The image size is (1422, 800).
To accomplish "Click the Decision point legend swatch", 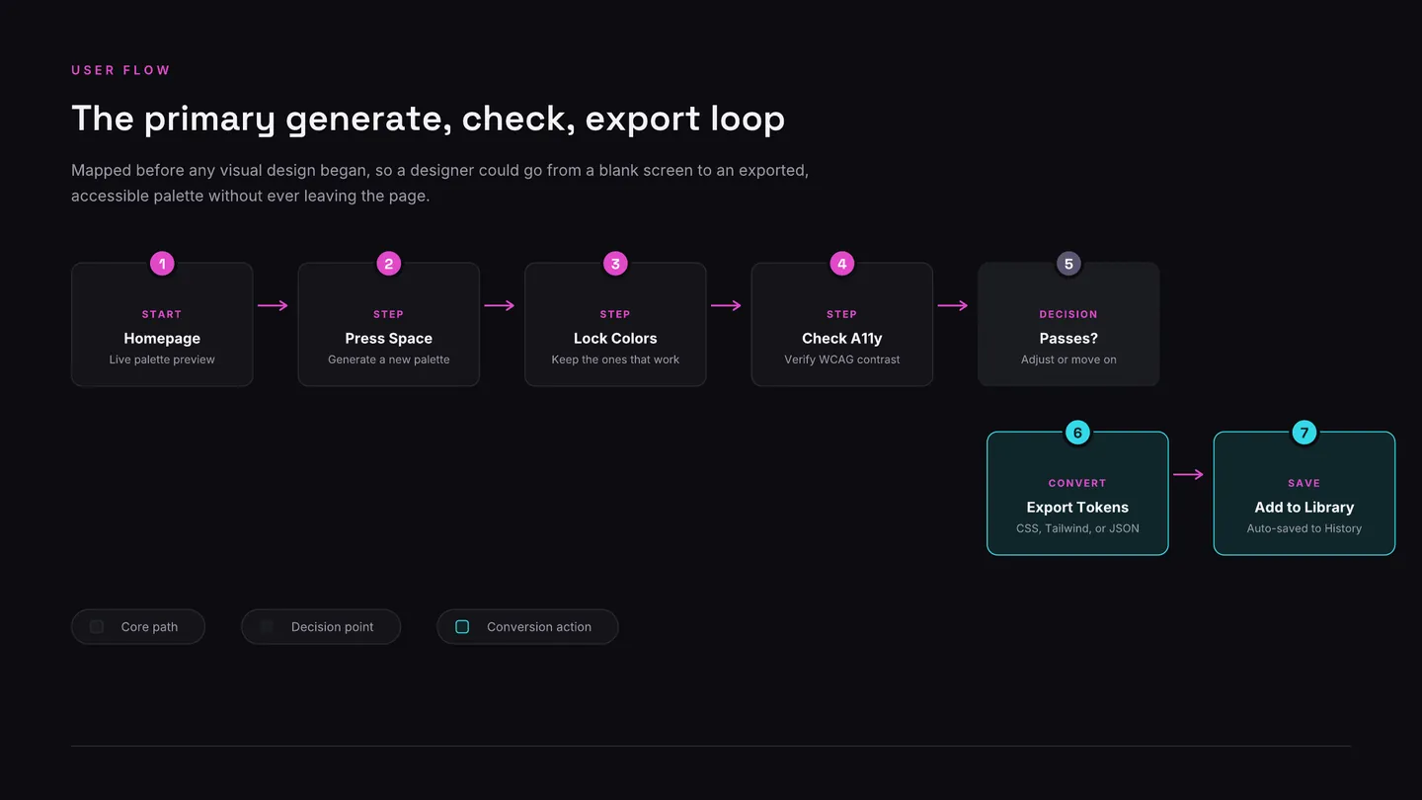I will 267,627.
